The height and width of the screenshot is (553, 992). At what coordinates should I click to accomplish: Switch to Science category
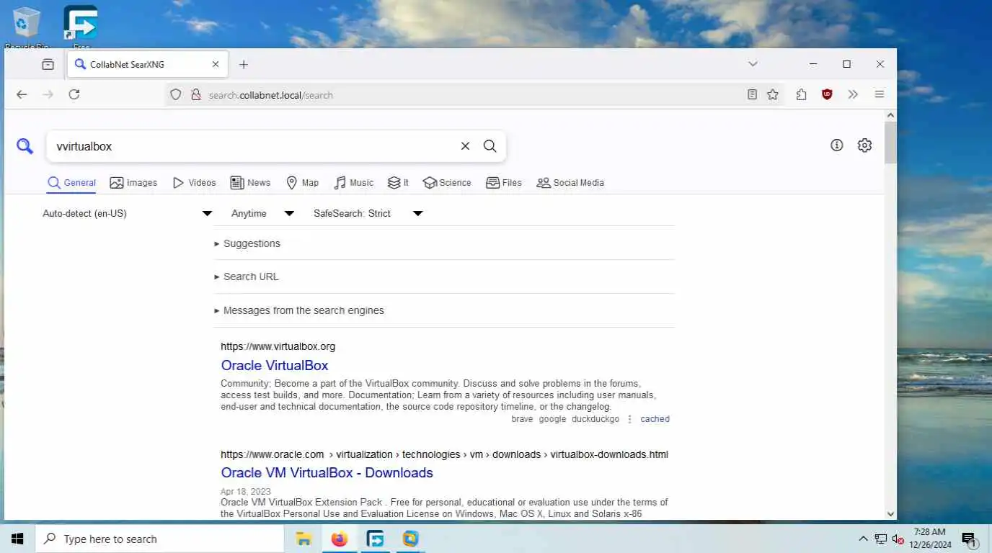[x=447, y=183]
